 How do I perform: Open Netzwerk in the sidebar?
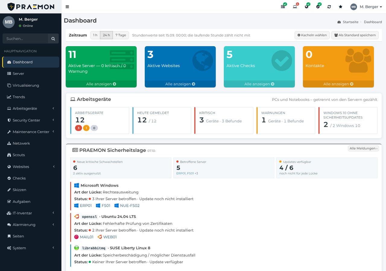(31, 143)
